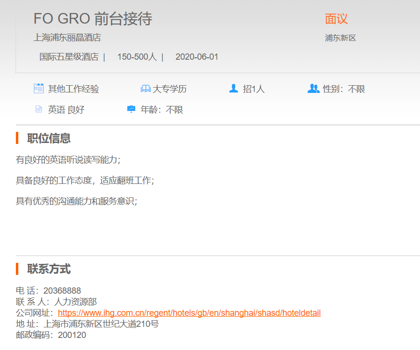
Task: Click the education book icon
Action: (145, 89)
